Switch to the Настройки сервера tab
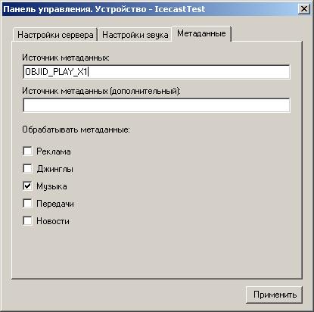The height and width of the screenshot is (312, 314). coord(55,35)
